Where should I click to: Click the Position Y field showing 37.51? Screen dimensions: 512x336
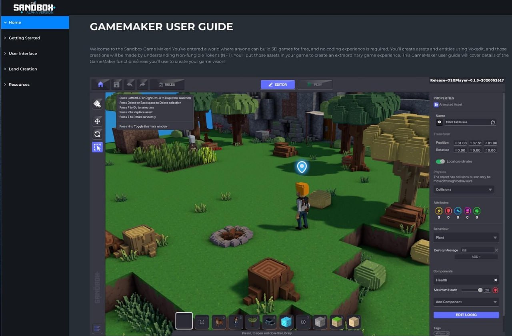pyautogui.click(x=476, y=143)
